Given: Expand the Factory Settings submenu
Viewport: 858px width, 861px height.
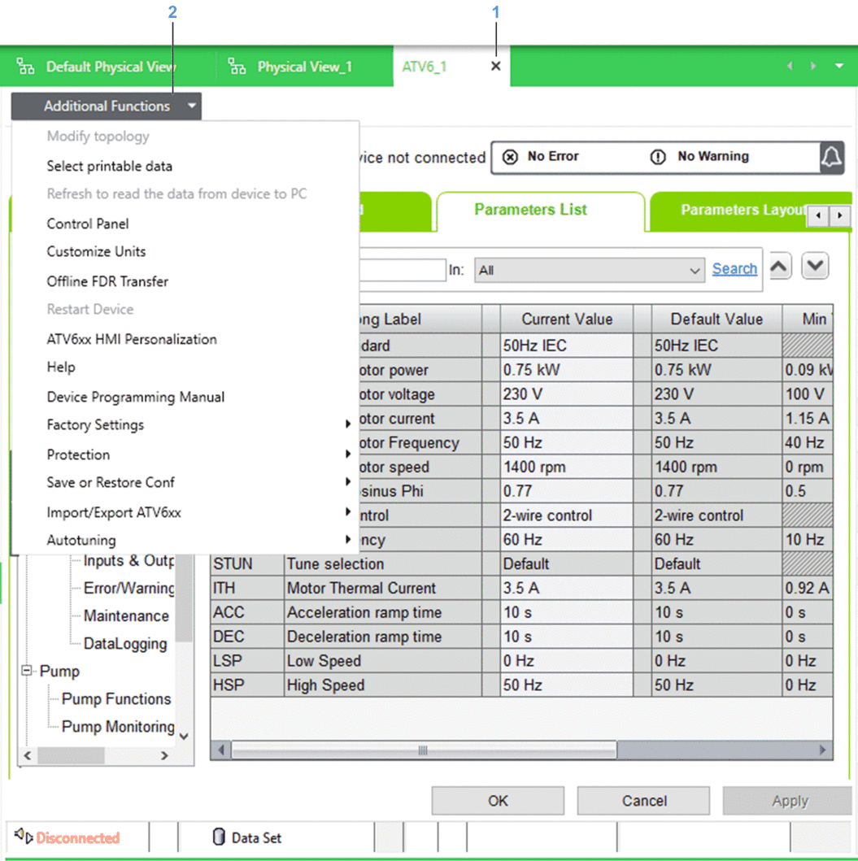Looking at the screenshot, I should point(348,424).
